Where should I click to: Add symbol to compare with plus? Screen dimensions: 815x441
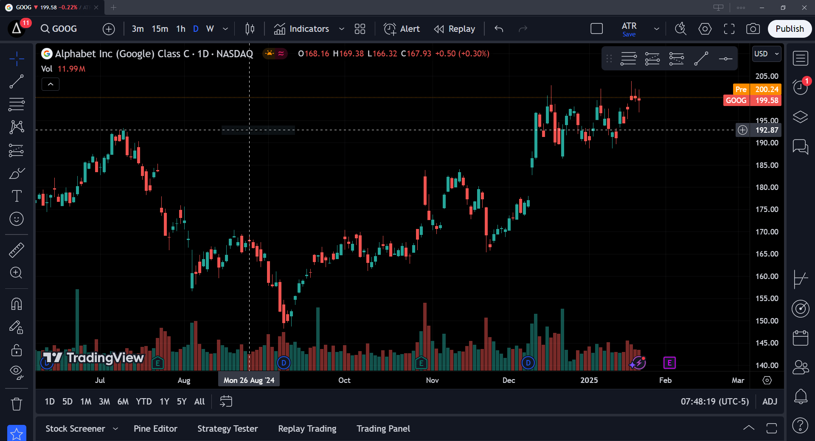[109, 29]
